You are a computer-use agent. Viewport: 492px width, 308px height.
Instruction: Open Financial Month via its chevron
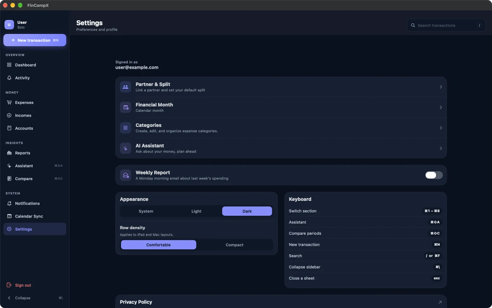[x=441, y=107]
